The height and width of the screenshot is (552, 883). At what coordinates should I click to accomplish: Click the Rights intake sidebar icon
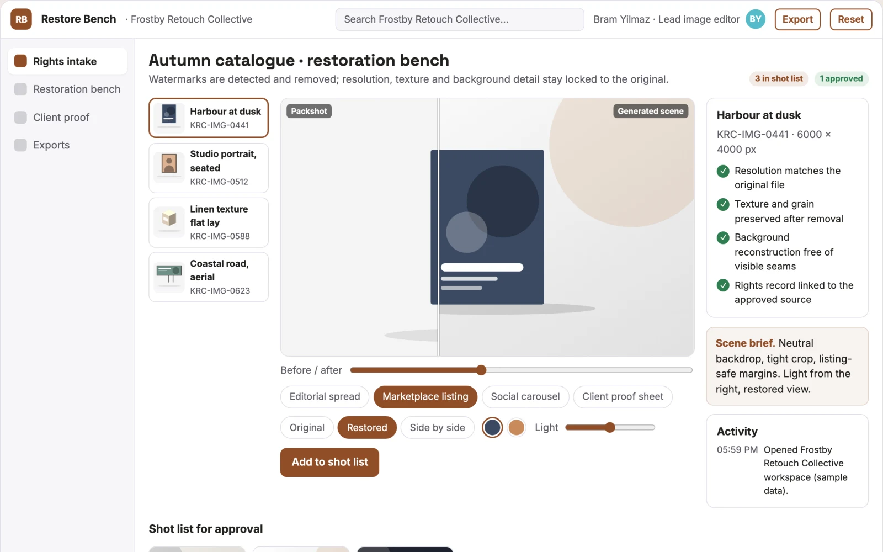[20, 61]
